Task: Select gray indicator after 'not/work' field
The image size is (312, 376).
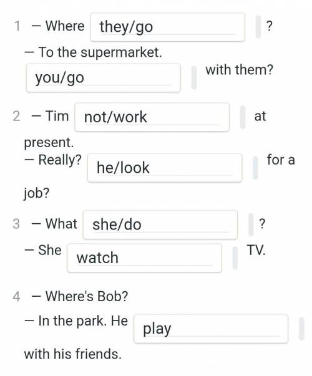Action: [x=243, y=117]
